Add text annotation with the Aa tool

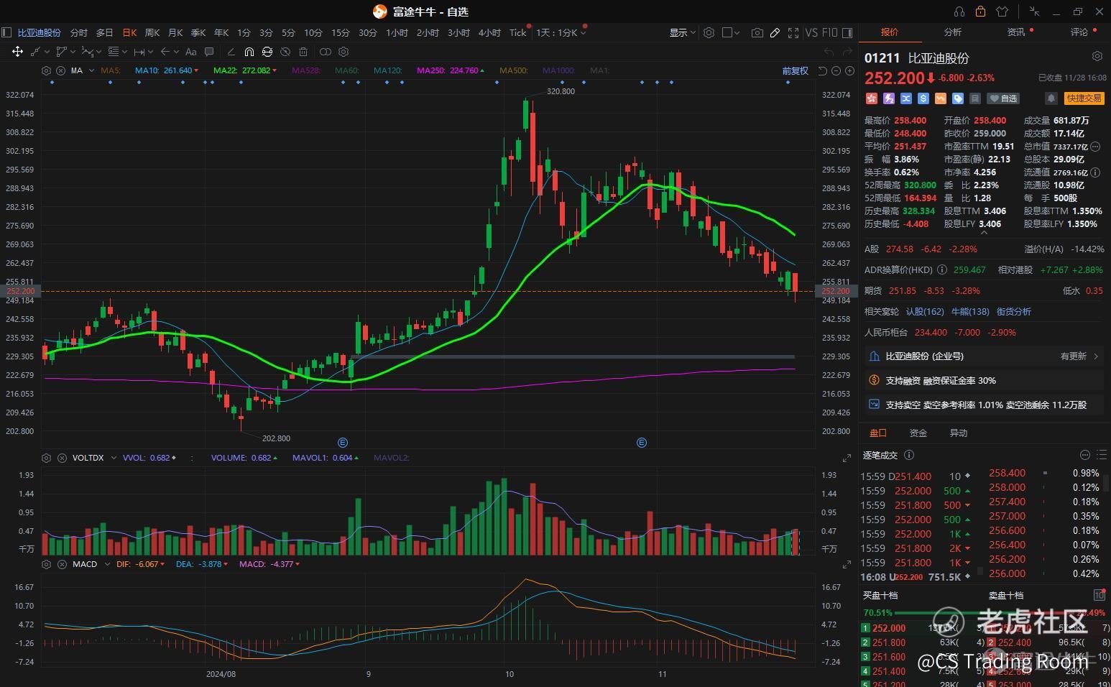(x=190, y=52)
